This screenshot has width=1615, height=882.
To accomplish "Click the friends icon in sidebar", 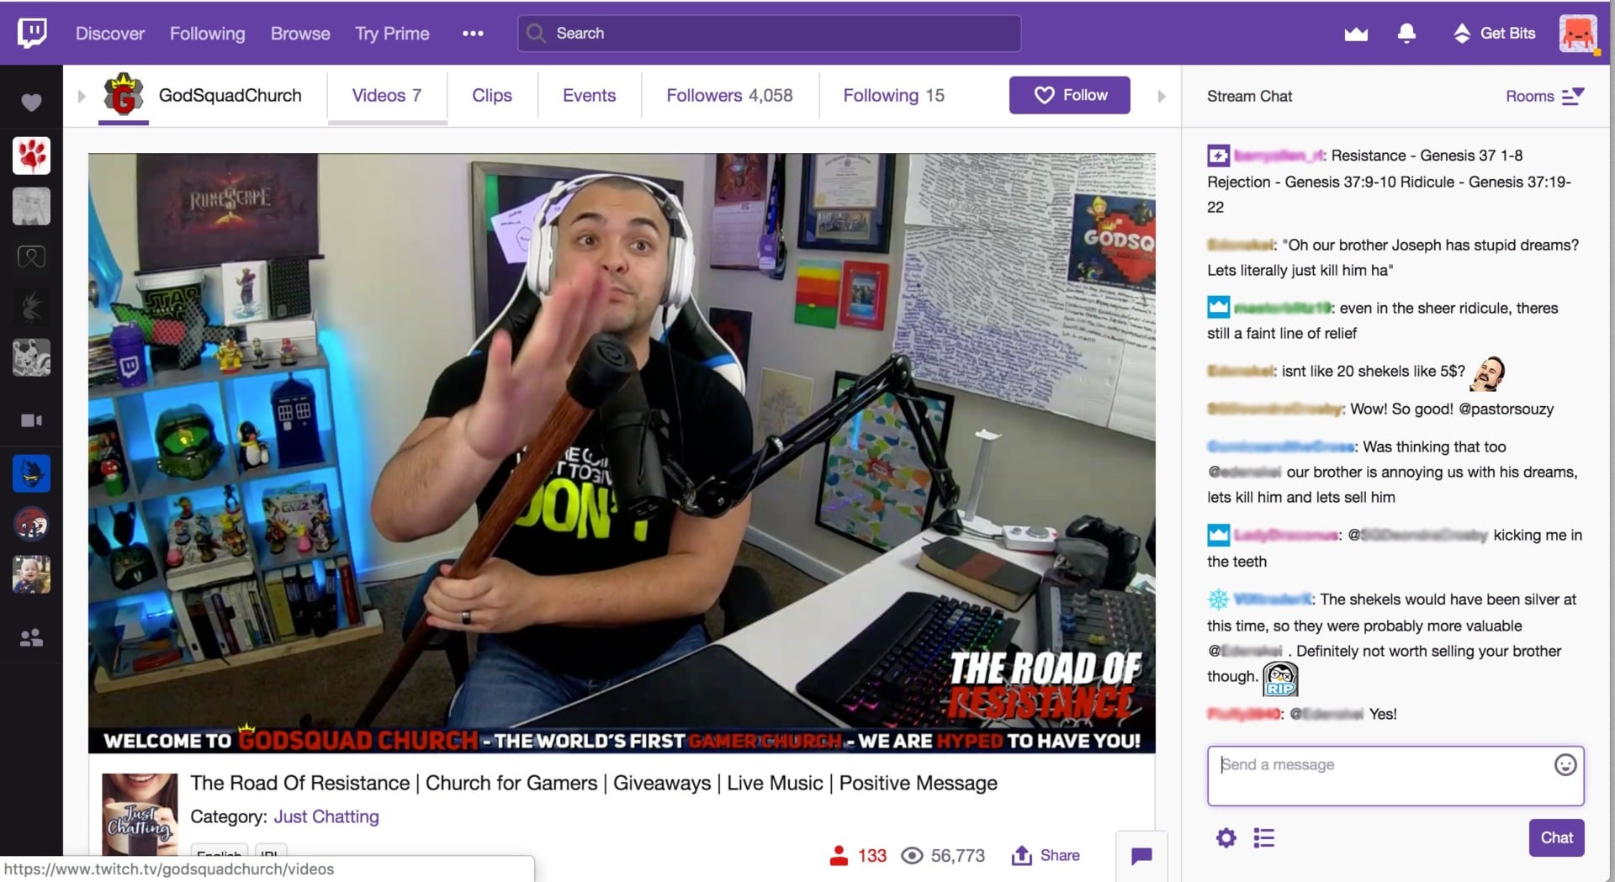I will point(31,638).
